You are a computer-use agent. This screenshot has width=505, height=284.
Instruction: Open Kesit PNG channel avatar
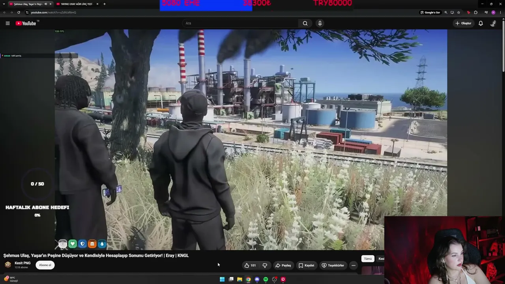8,265
